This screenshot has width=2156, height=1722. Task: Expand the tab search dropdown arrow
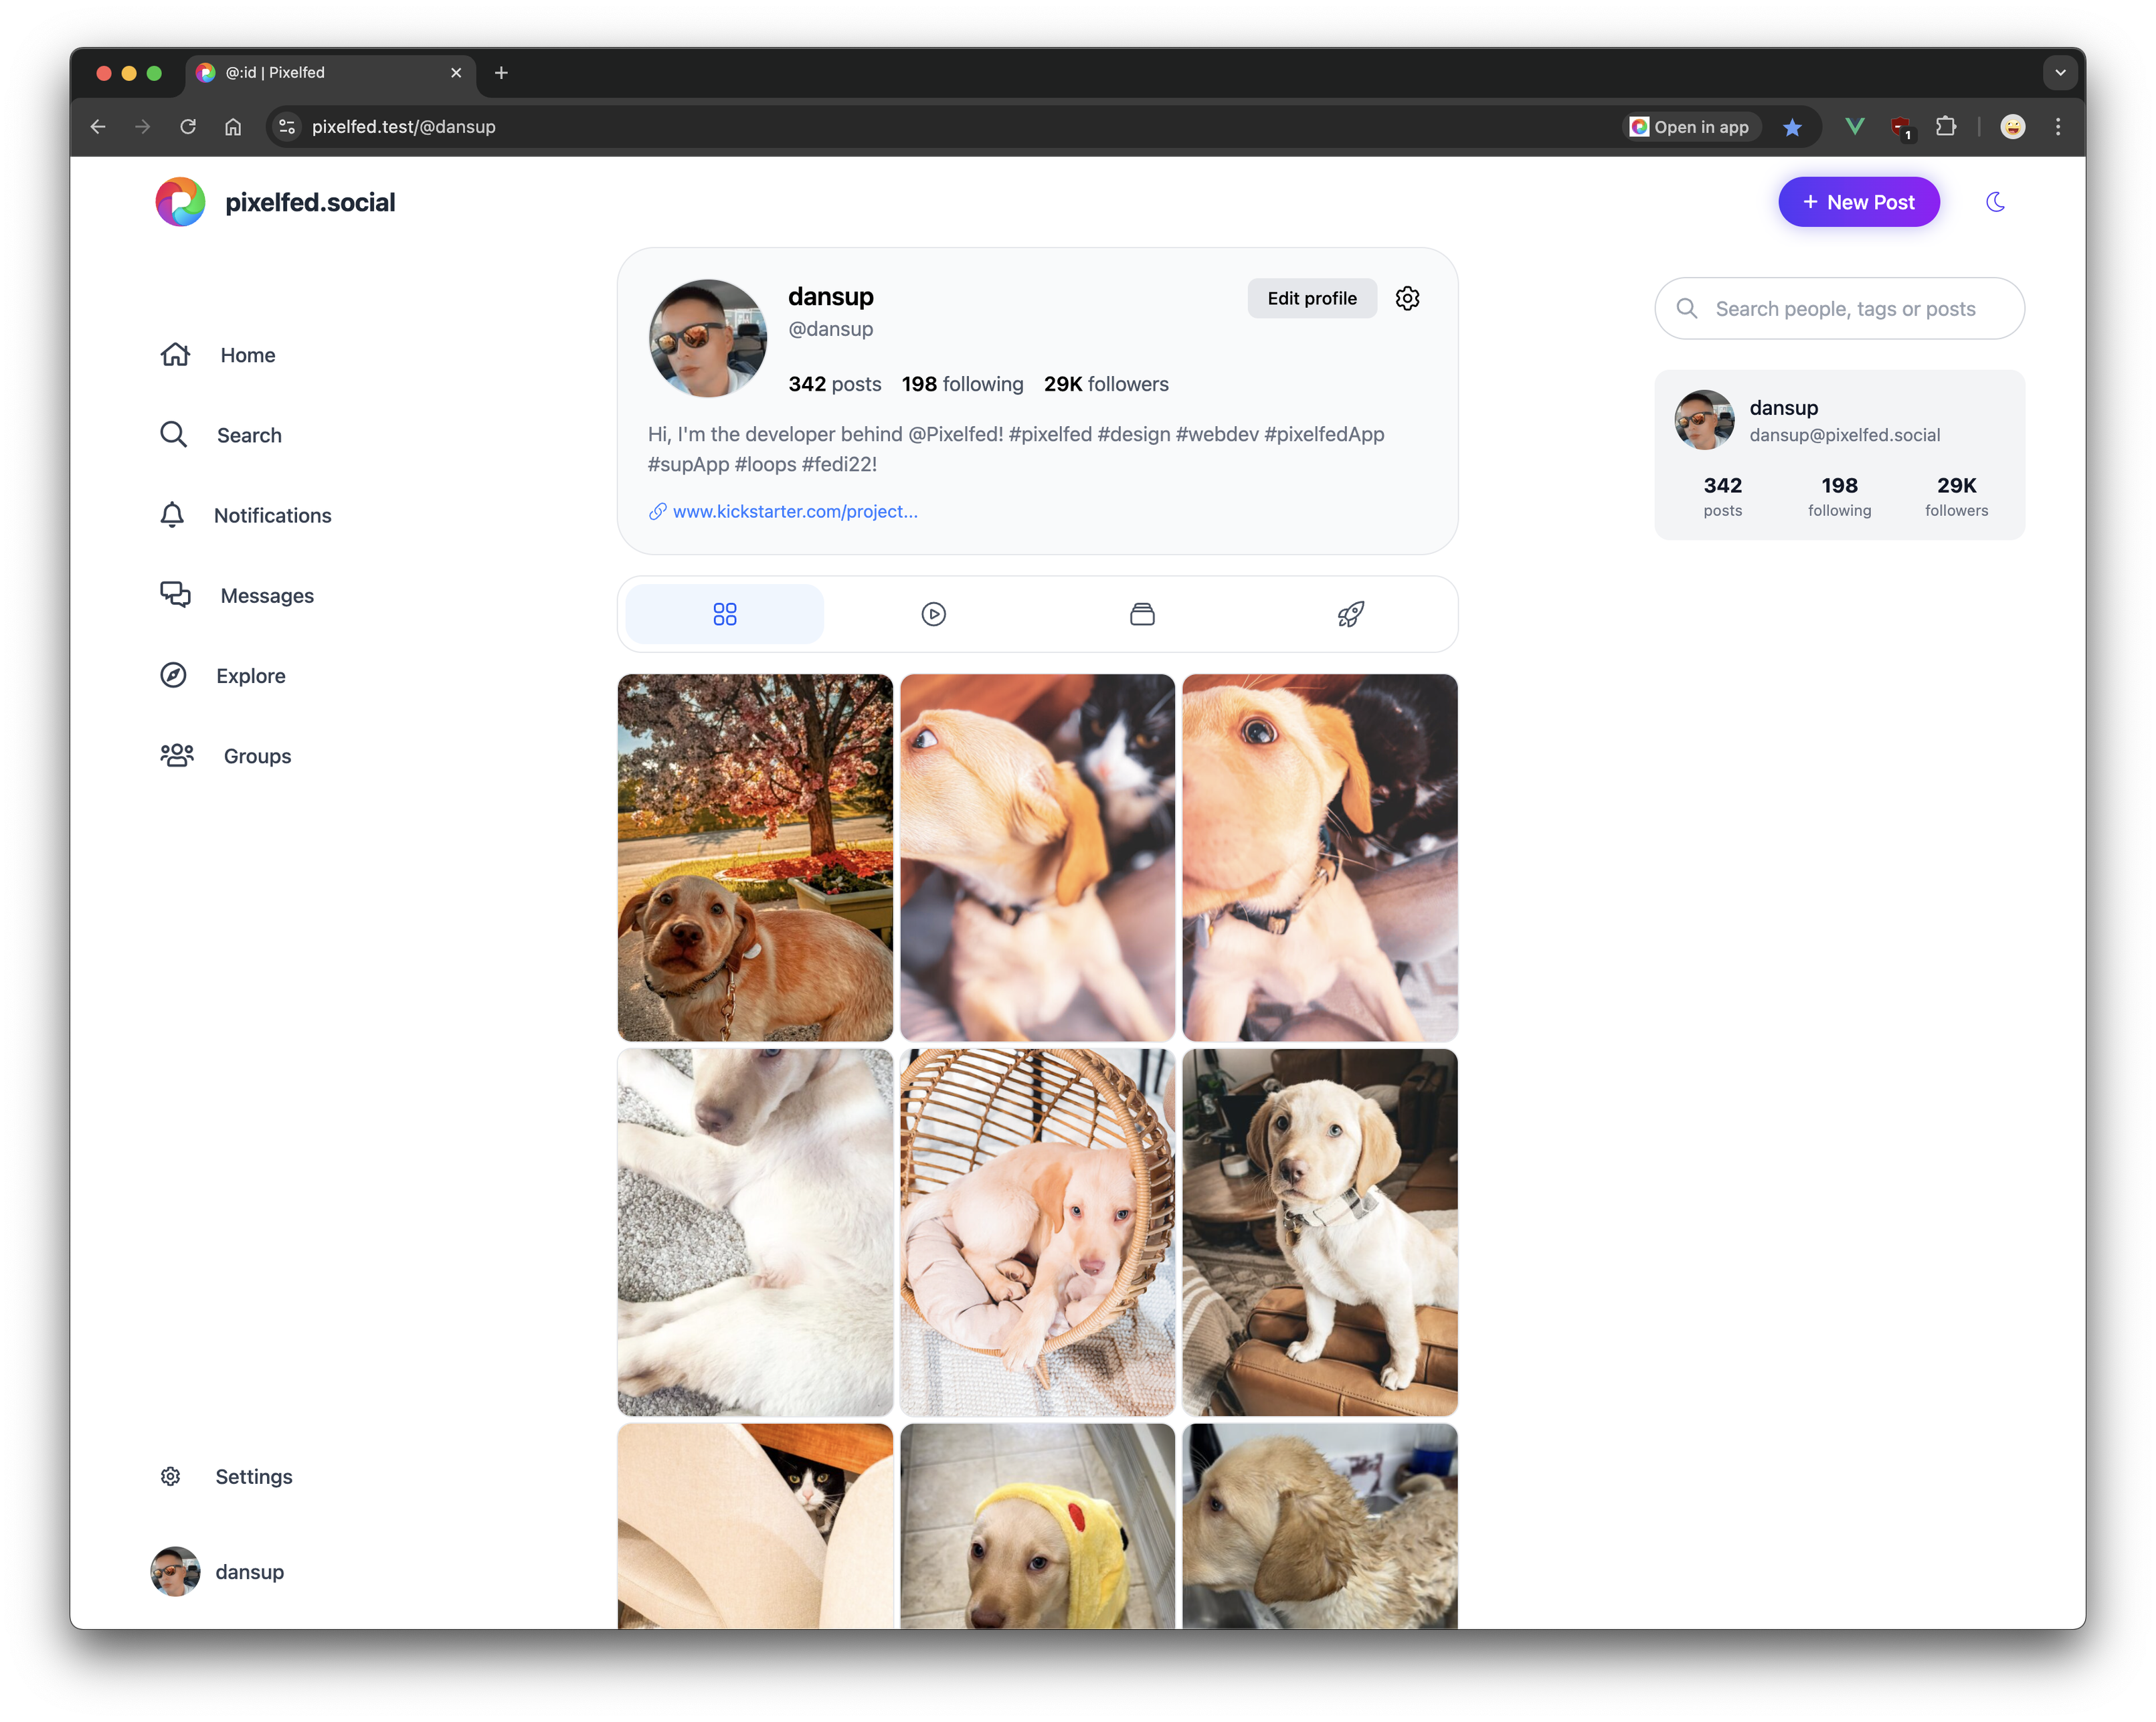click(2060, 73)
